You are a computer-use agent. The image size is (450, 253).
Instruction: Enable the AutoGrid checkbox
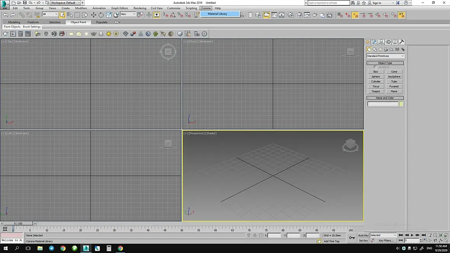[x=375, y=67]
